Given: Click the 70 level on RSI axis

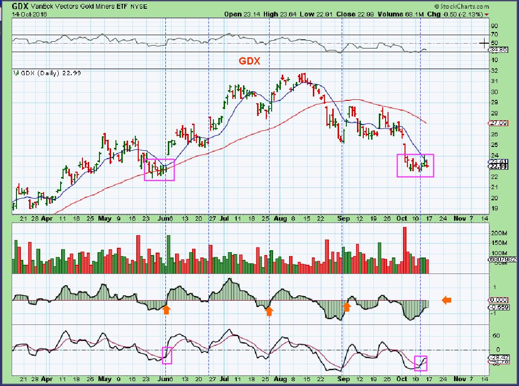Looking at the screenshot, I should pyautogui.click(x=495, y=34).
